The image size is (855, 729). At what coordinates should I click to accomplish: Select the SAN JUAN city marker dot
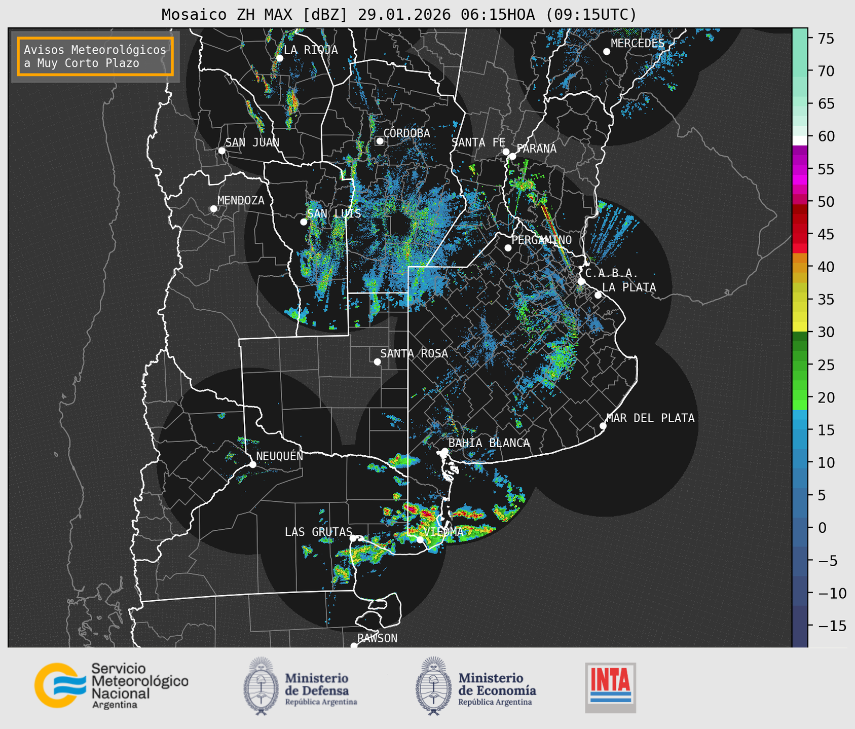pyautogui.click(x=221, y=151)
